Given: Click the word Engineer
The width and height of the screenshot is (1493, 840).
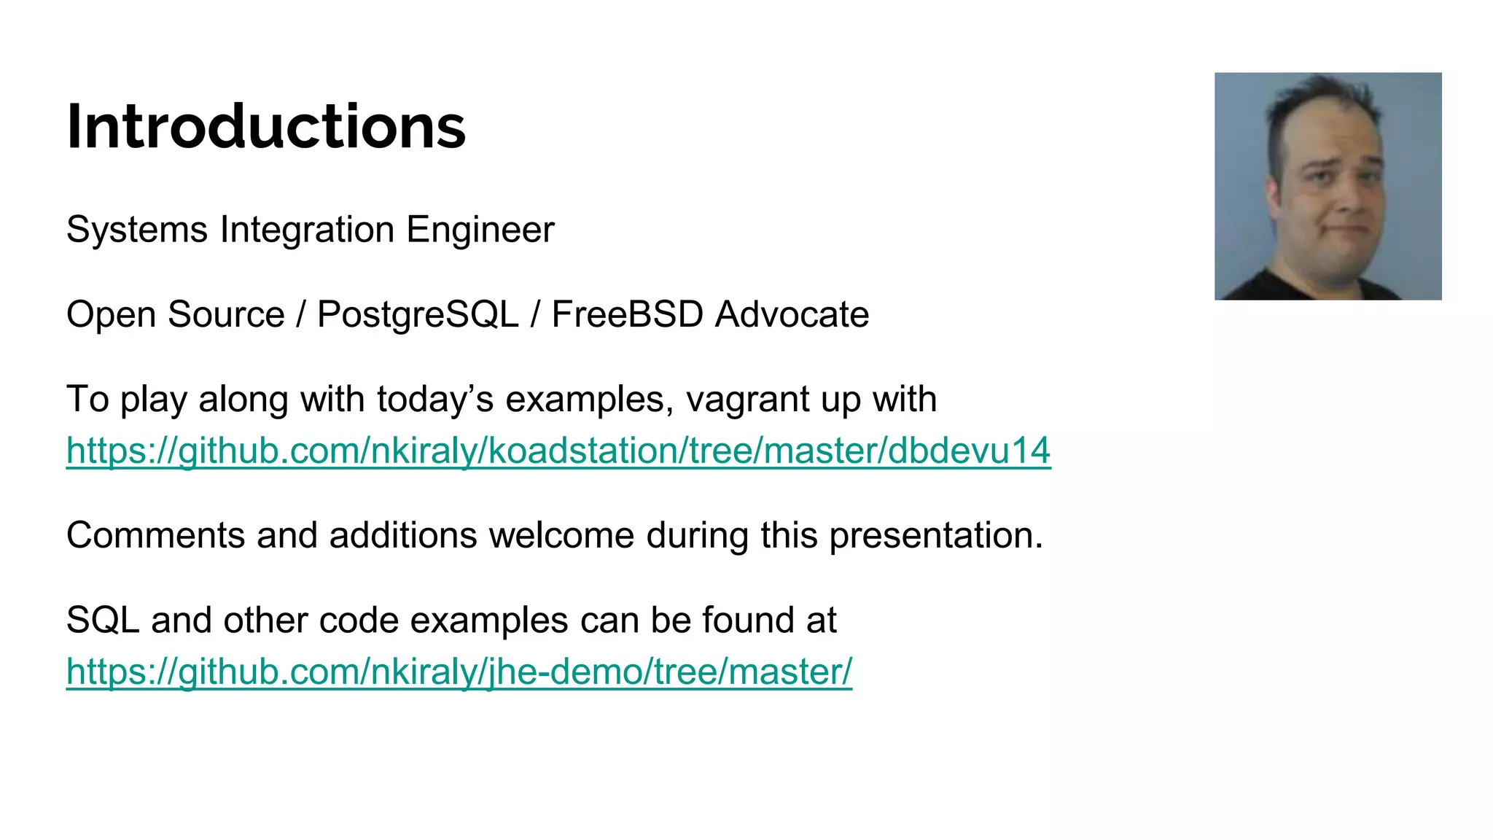Looking at the screenshot, I should point(480,230).
